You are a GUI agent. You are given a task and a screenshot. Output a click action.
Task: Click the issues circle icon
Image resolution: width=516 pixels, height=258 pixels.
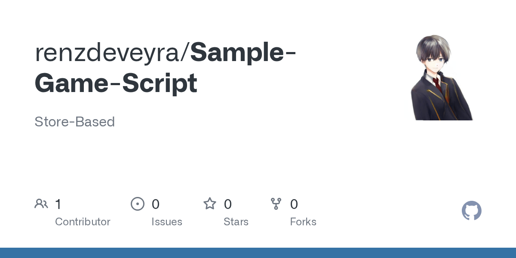pyautogui.click(x=137, y=204)
